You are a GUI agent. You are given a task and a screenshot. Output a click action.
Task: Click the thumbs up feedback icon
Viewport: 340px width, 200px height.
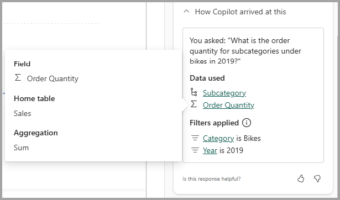click(301, 178)
